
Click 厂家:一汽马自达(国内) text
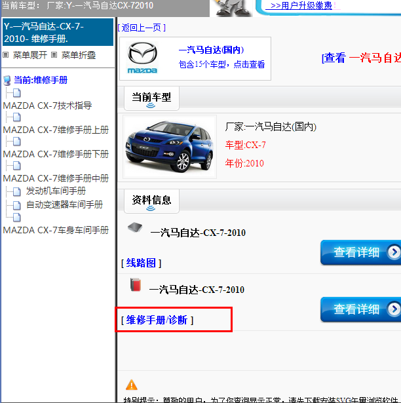pos(271,126)
